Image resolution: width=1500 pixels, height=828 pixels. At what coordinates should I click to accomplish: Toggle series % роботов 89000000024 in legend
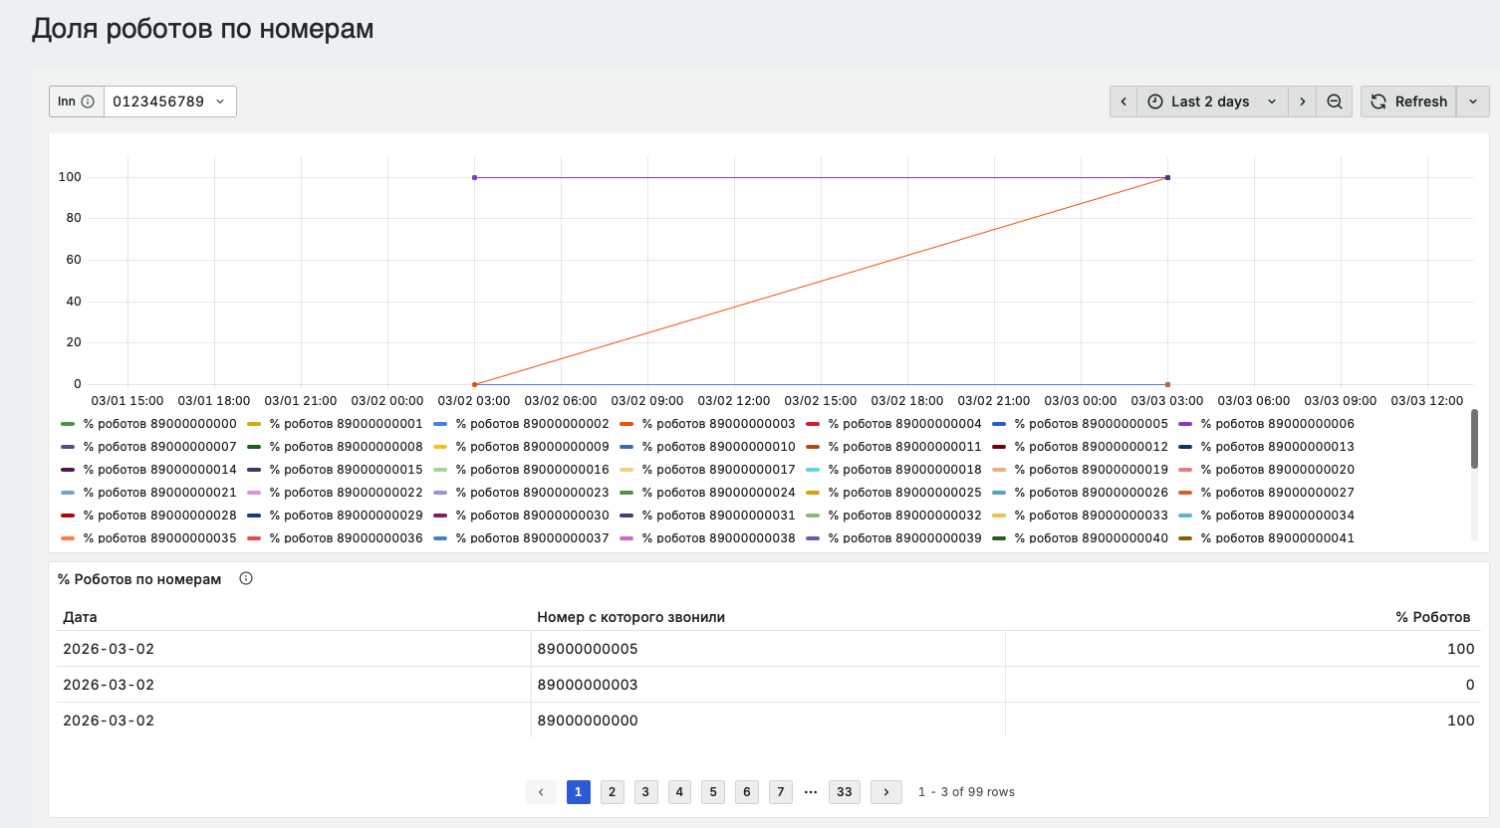(719, 493)
